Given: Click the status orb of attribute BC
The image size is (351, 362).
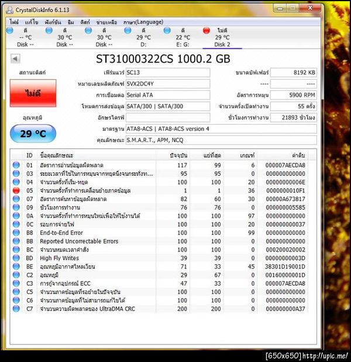Looking at the screenshot, I should 16,250.
